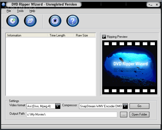
Task: Close the DVD Ripper Wizard window
Action: [157, 5]
